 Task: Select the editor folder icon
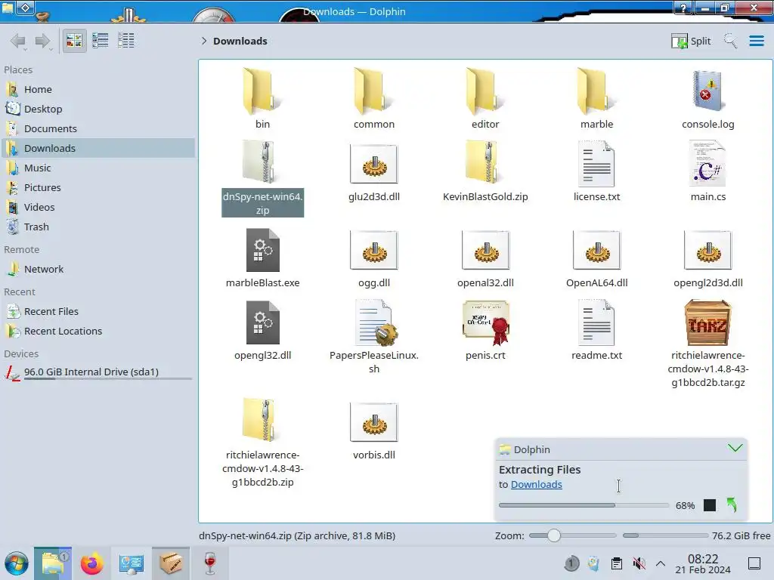[x=485, y=91]
